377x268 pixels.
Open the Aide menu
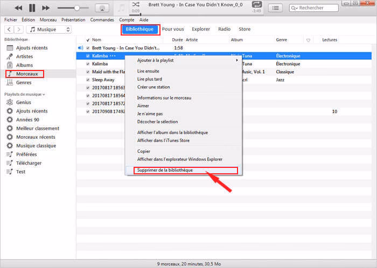(x=144, y=20)
